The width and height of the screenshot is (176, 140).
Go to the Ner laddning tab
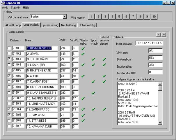point(68,25)
